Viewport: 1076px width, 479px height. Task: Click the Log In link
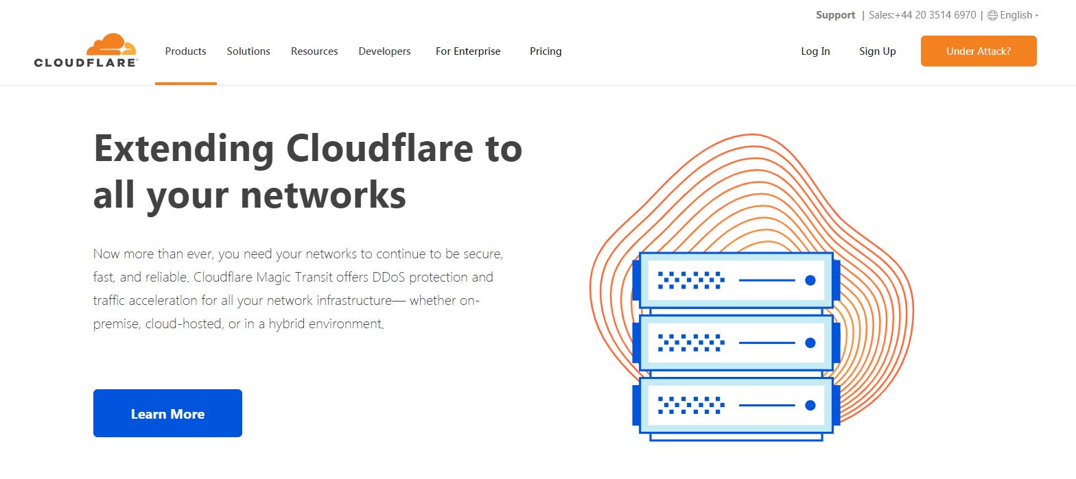[x=815, y=51]
